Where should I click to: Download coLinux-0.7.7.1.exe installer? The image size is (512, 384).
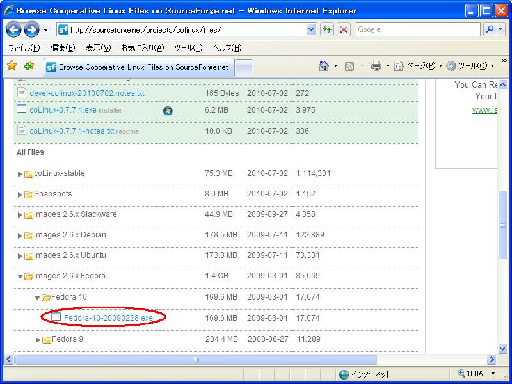coord(63,110)
